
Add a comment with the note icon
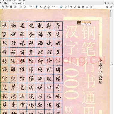(x=71, y=7)
